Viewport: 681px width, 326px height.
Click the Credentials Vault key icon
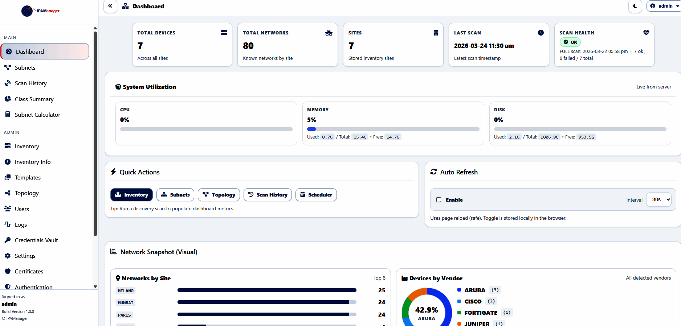click(8, 240)
